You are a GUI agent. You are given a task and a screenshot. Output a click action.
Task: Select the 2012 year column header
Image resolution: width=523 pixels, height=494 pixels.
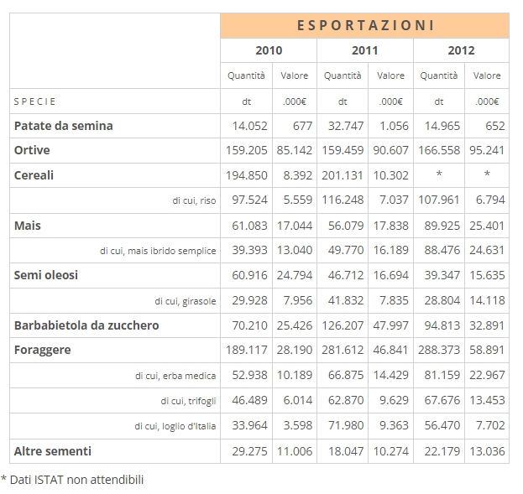click(461, 50)
